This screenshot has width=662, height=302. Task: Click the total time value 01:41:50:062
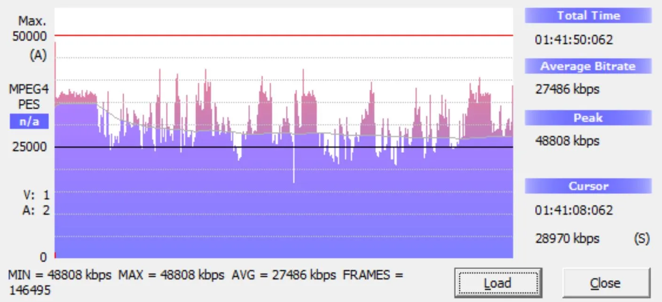[x=574, y=40]
